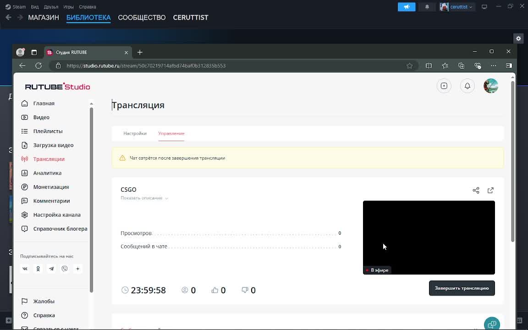Click Steam notifications bell
Screen dimensions: 528x330
pyautogui.click(x=427, y=7)
